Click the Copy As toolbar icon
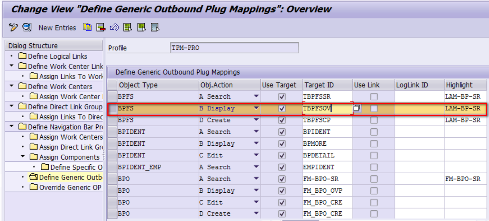The image size is (489, 221). [x=88, y=27]
